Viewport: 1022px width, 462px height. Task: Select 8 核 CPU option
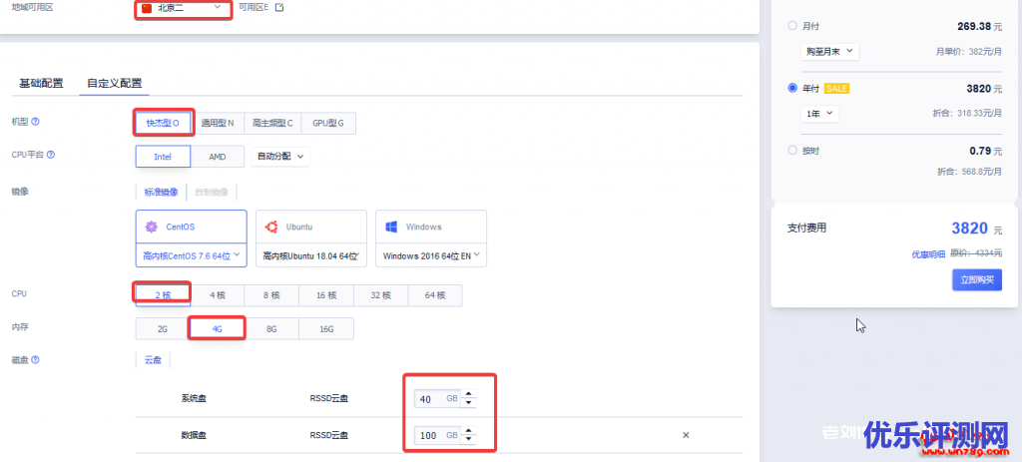click(x=271, y=295)
